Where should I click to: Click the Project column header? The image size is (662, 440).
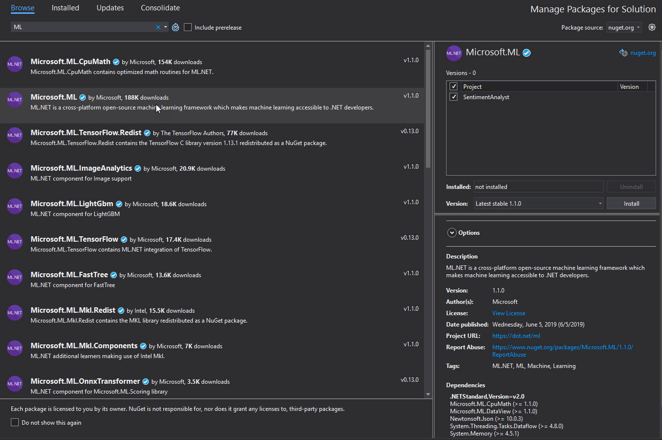(539, 86)
